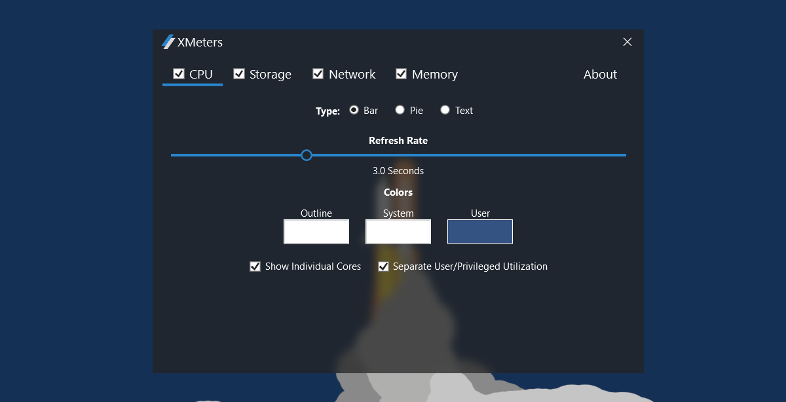The height and width of the screenshot is (402, 786).
Task: Choose the Pie meter type
Action: 400,110
